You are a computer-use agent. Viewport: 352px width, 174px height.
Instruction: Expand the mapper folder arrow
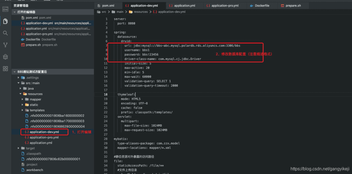pyautogui.click(x=22, y=99)
